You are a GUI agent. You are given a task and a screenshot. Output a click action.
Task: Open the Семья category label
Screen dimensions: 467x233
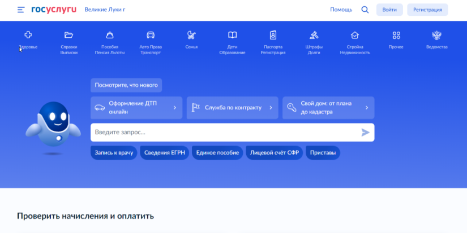pyautogui.click(x=191, y=47)
